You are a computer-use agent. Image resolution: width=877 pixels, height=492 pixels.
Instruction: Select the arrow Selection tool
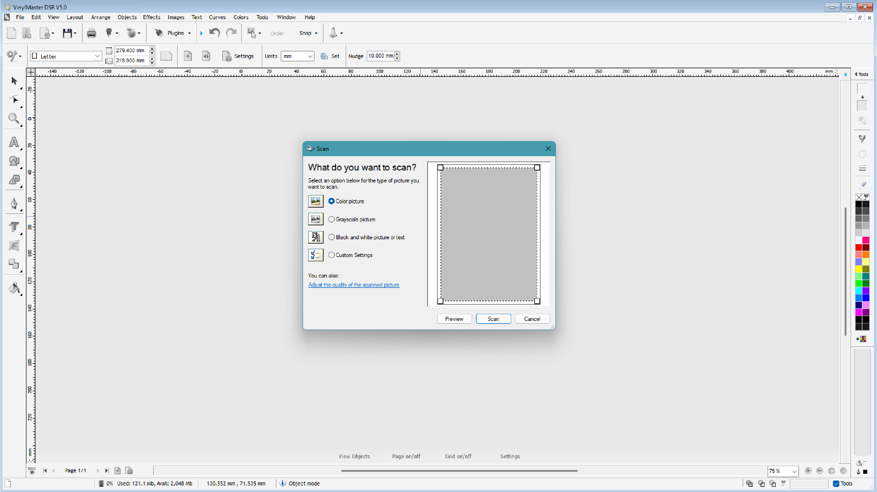pos(14,81)
